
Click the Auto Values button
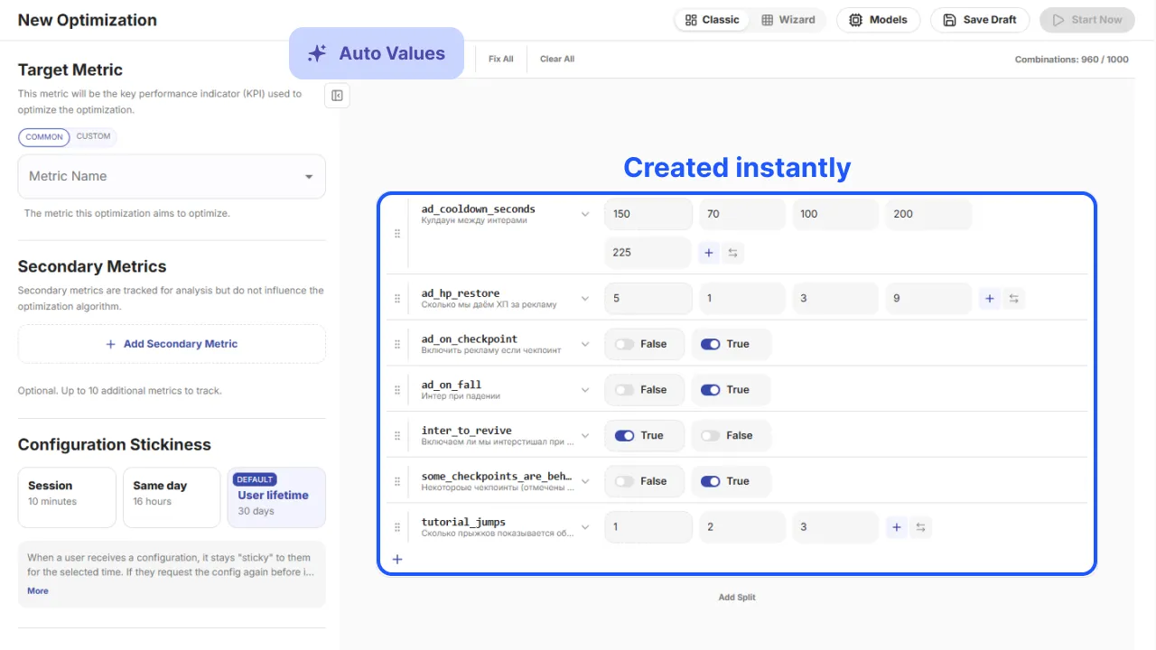tap(377, 53)
